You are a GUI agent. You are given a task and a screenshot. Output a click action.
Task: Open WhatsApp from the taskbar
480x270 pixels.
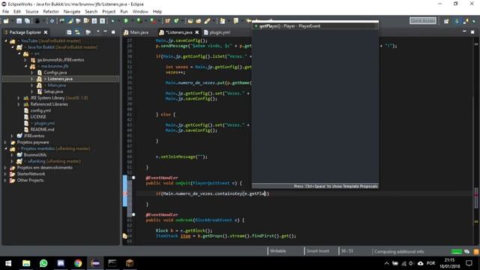coord(43,263)
